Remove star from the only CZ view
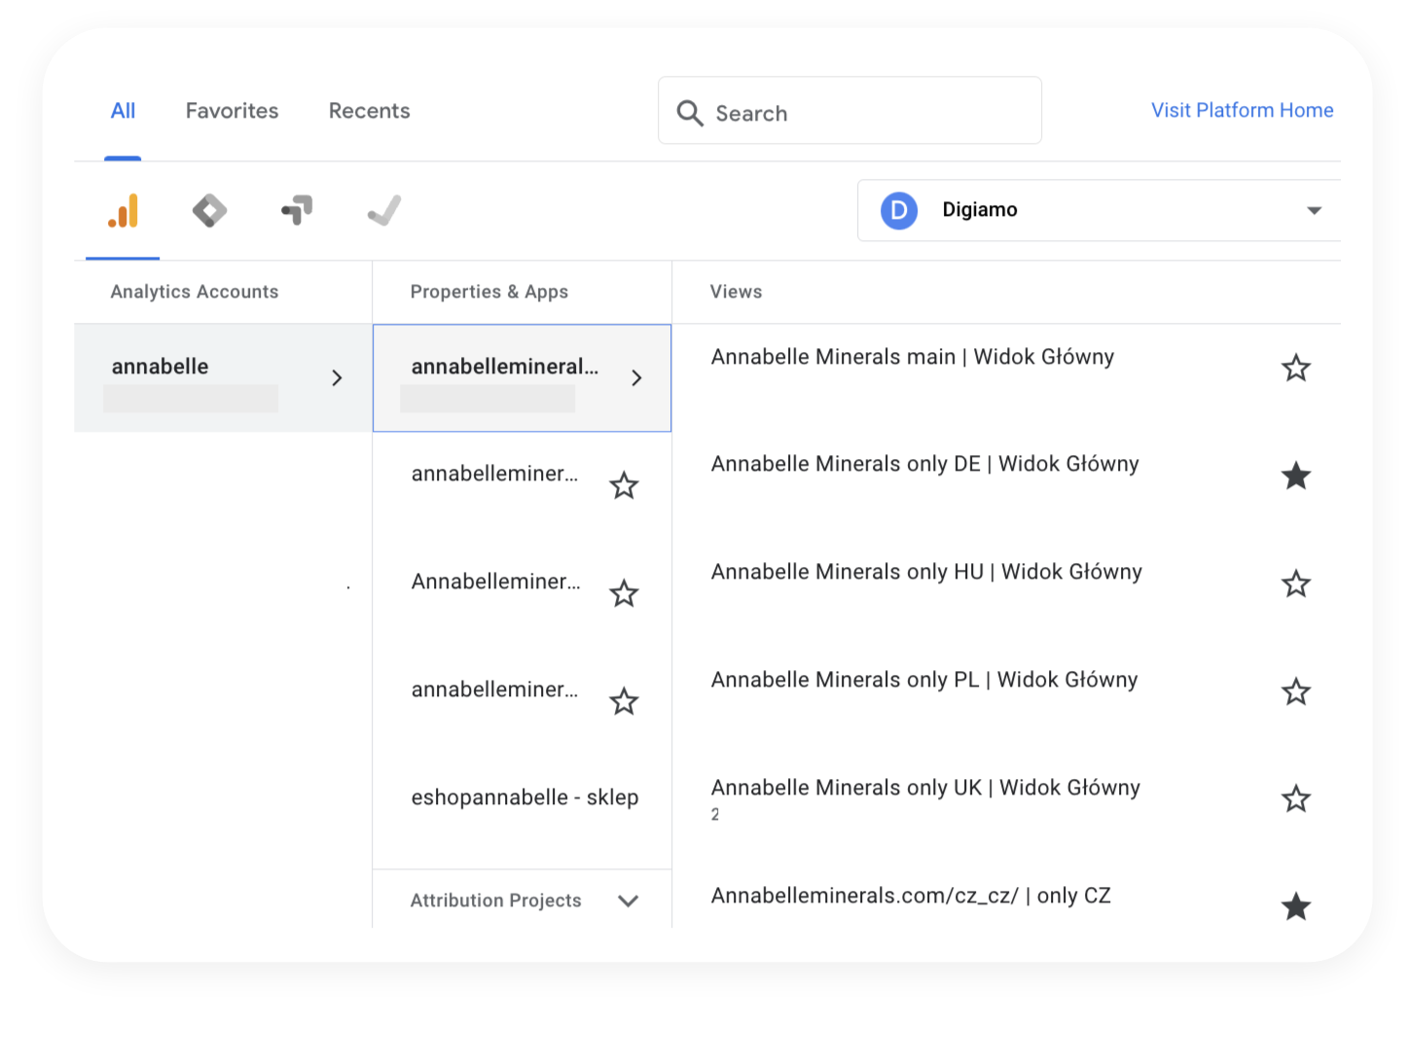This screenshot has height=1062, width=1410. 1295,906
